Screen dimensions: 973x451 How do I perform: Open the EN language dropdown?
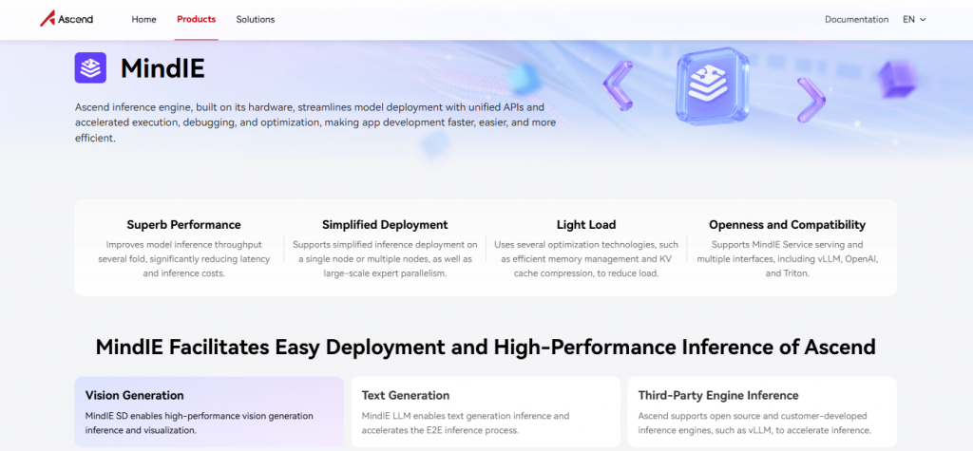click(913, 19)
